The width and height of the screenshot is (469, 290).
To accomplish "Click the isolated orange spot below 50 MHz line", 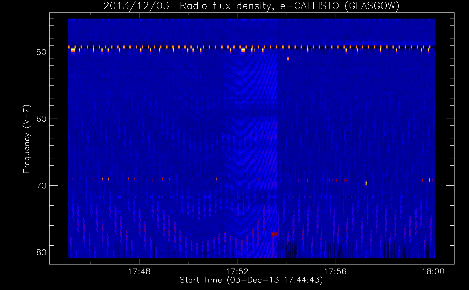I will (288, 59).
